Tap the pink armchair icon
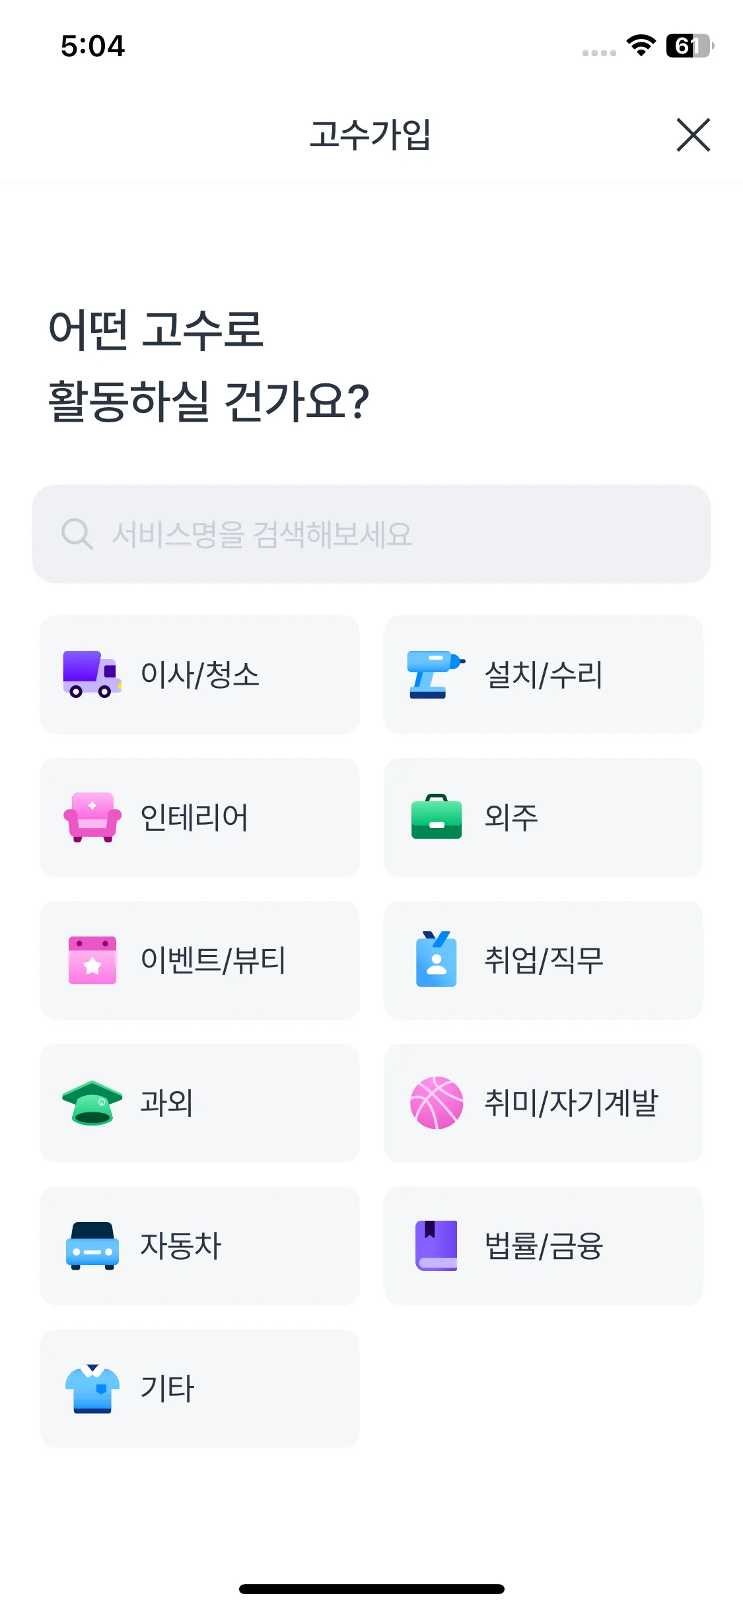The height and width of the screenshot is (1610, 743). pyautogui.click(x=92, y=817)
